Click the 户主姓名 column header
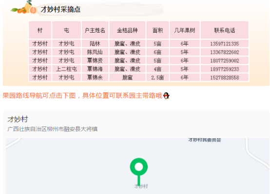Image resolution: width=270 pixels, height=194 pixels. pos(95,30)
